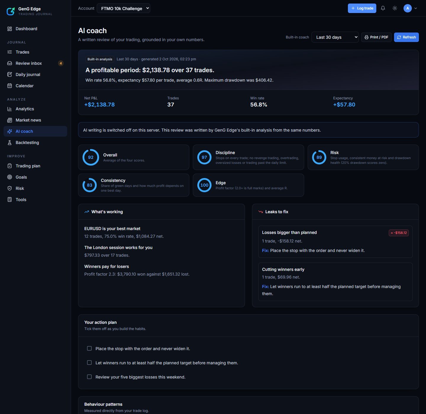Click the Goals target icon

click(x=9, y=177)
